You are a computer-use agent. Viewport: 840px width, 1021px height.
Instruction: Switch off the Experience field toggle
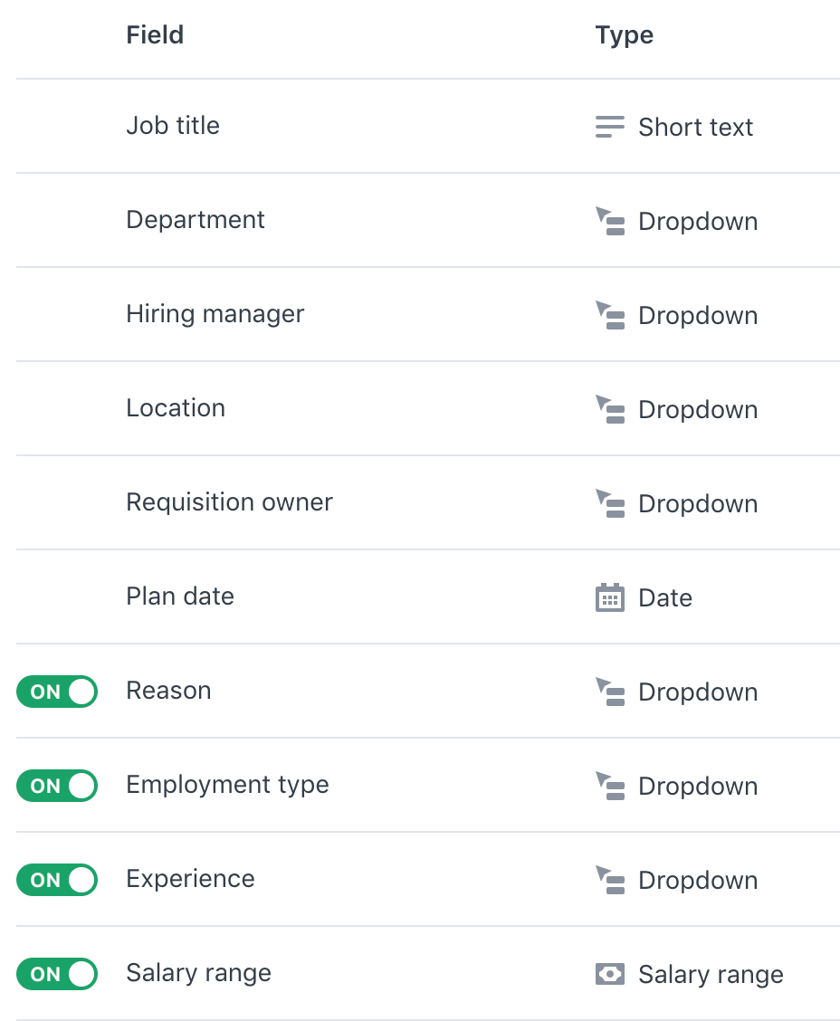tap(56, 881)
